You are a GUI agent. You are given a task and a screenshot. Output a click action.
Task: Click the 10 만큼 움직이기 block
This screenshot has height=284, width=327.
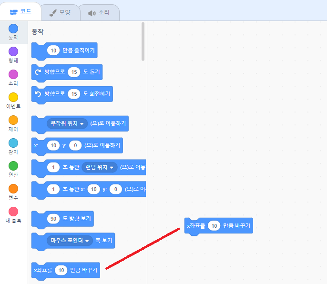[64, 51]
